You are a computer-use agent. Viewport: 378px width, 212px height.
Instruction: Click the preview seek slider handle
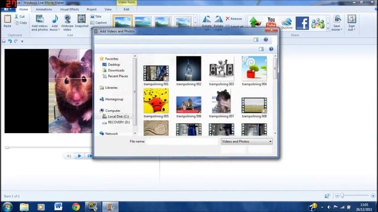point(6,147)
